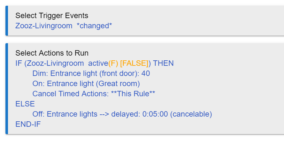Click the blue bar beside Actions panel
The width and height of the screenshot is (284, 142).
click(7, 89)
